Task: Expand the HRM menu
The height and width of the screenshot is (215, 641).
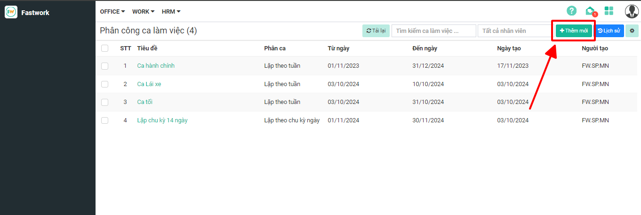Action: (171, 11)
